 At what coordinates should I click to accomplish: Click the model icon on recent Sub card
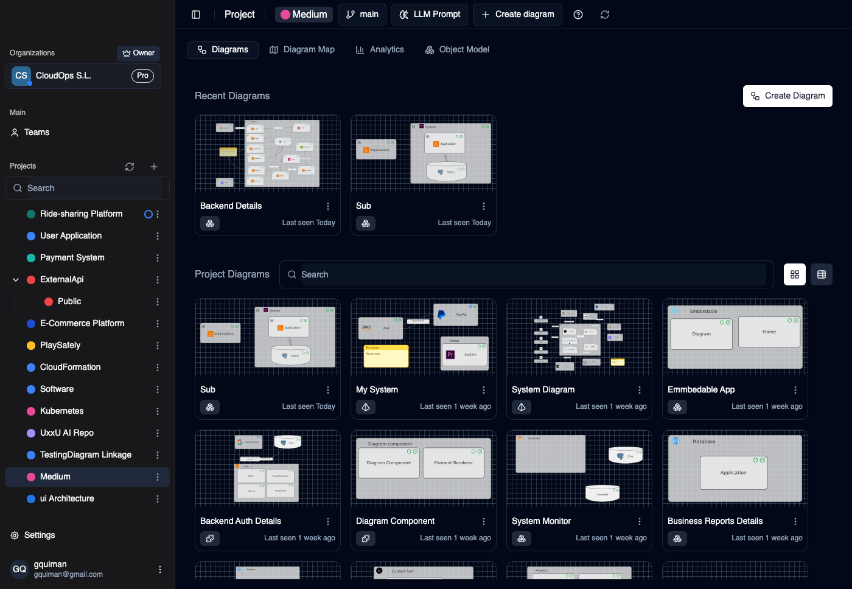tap(366, 223)
